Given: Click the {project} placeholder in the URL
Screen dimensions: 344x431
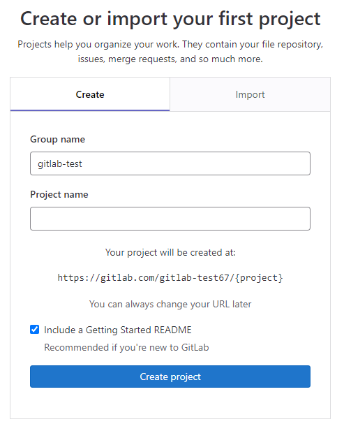Looking at the screenshot, I should click(259, 277).
